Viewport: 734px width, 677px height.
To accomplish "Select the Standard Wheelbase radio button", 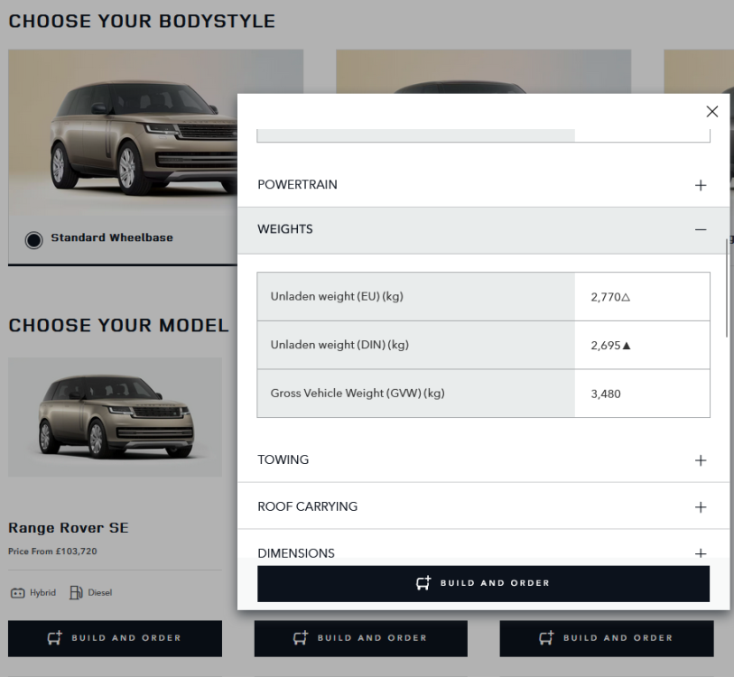I will (x=33, y=240).
